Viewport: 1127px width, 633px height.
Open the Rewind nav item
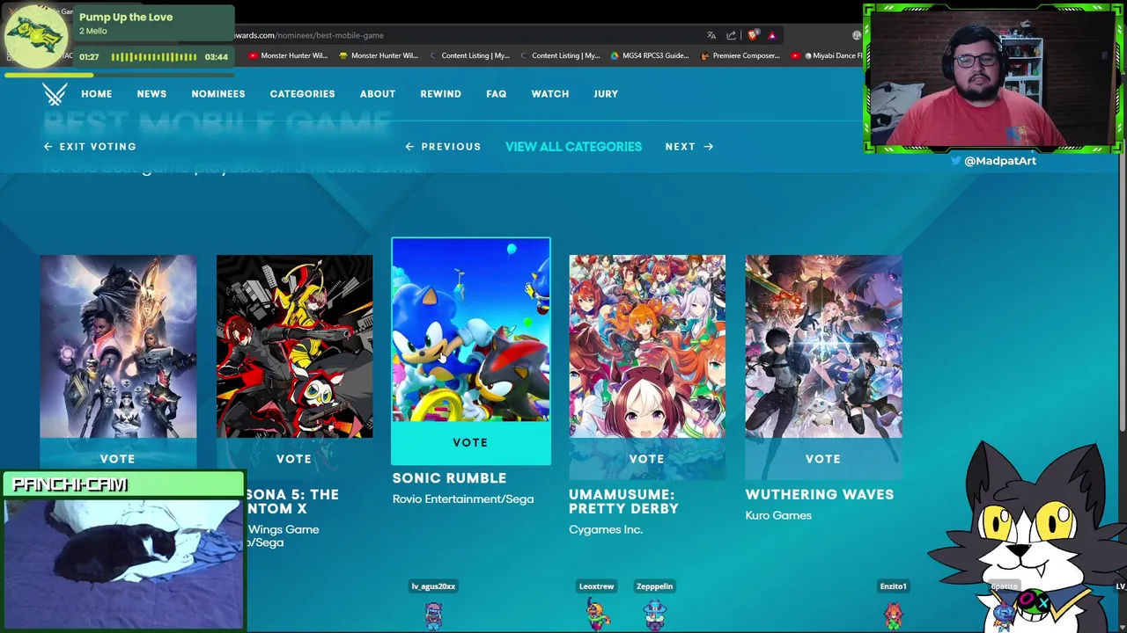pos(440,94)
